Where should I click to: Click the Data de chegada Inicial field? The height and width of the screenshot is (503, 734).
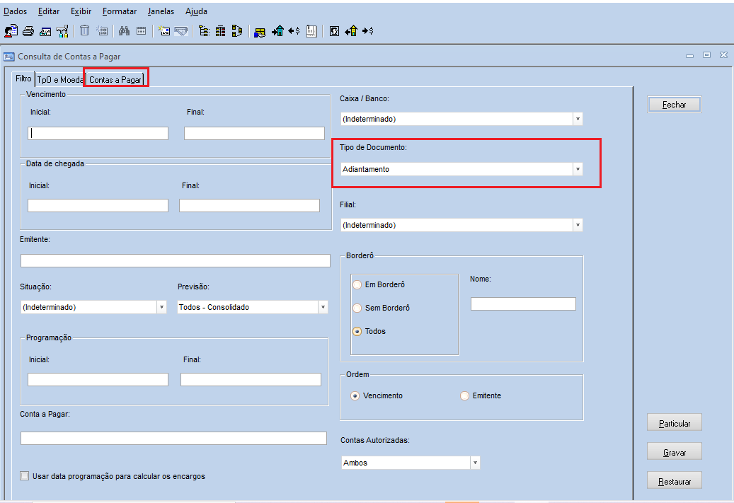(98, 205)
